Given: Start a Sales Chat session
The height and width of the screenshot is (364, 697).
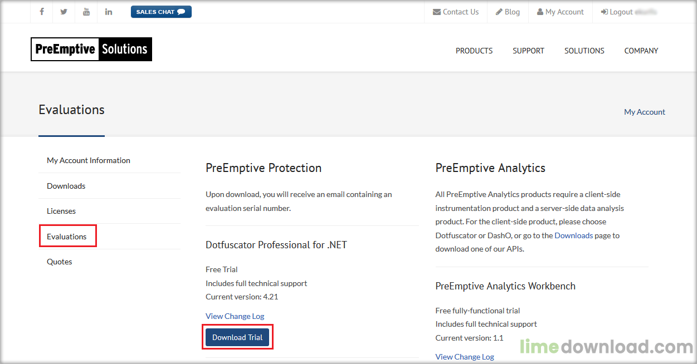Looking at the screenshot, I should pos(161,12).
